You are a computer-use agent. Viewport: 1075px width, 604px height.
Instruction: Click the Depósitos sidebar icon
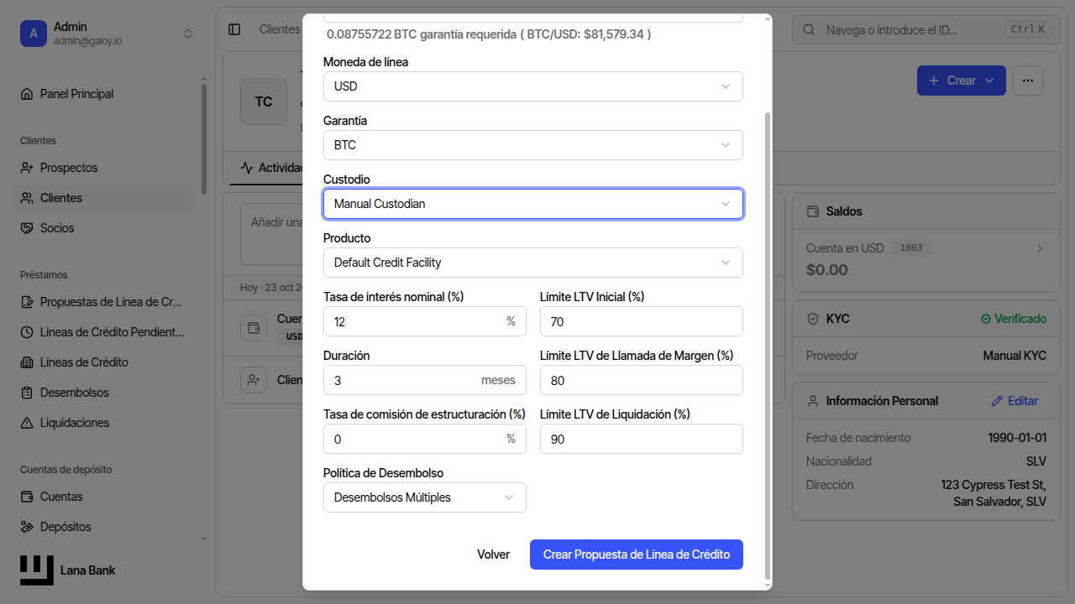(27, 527)
